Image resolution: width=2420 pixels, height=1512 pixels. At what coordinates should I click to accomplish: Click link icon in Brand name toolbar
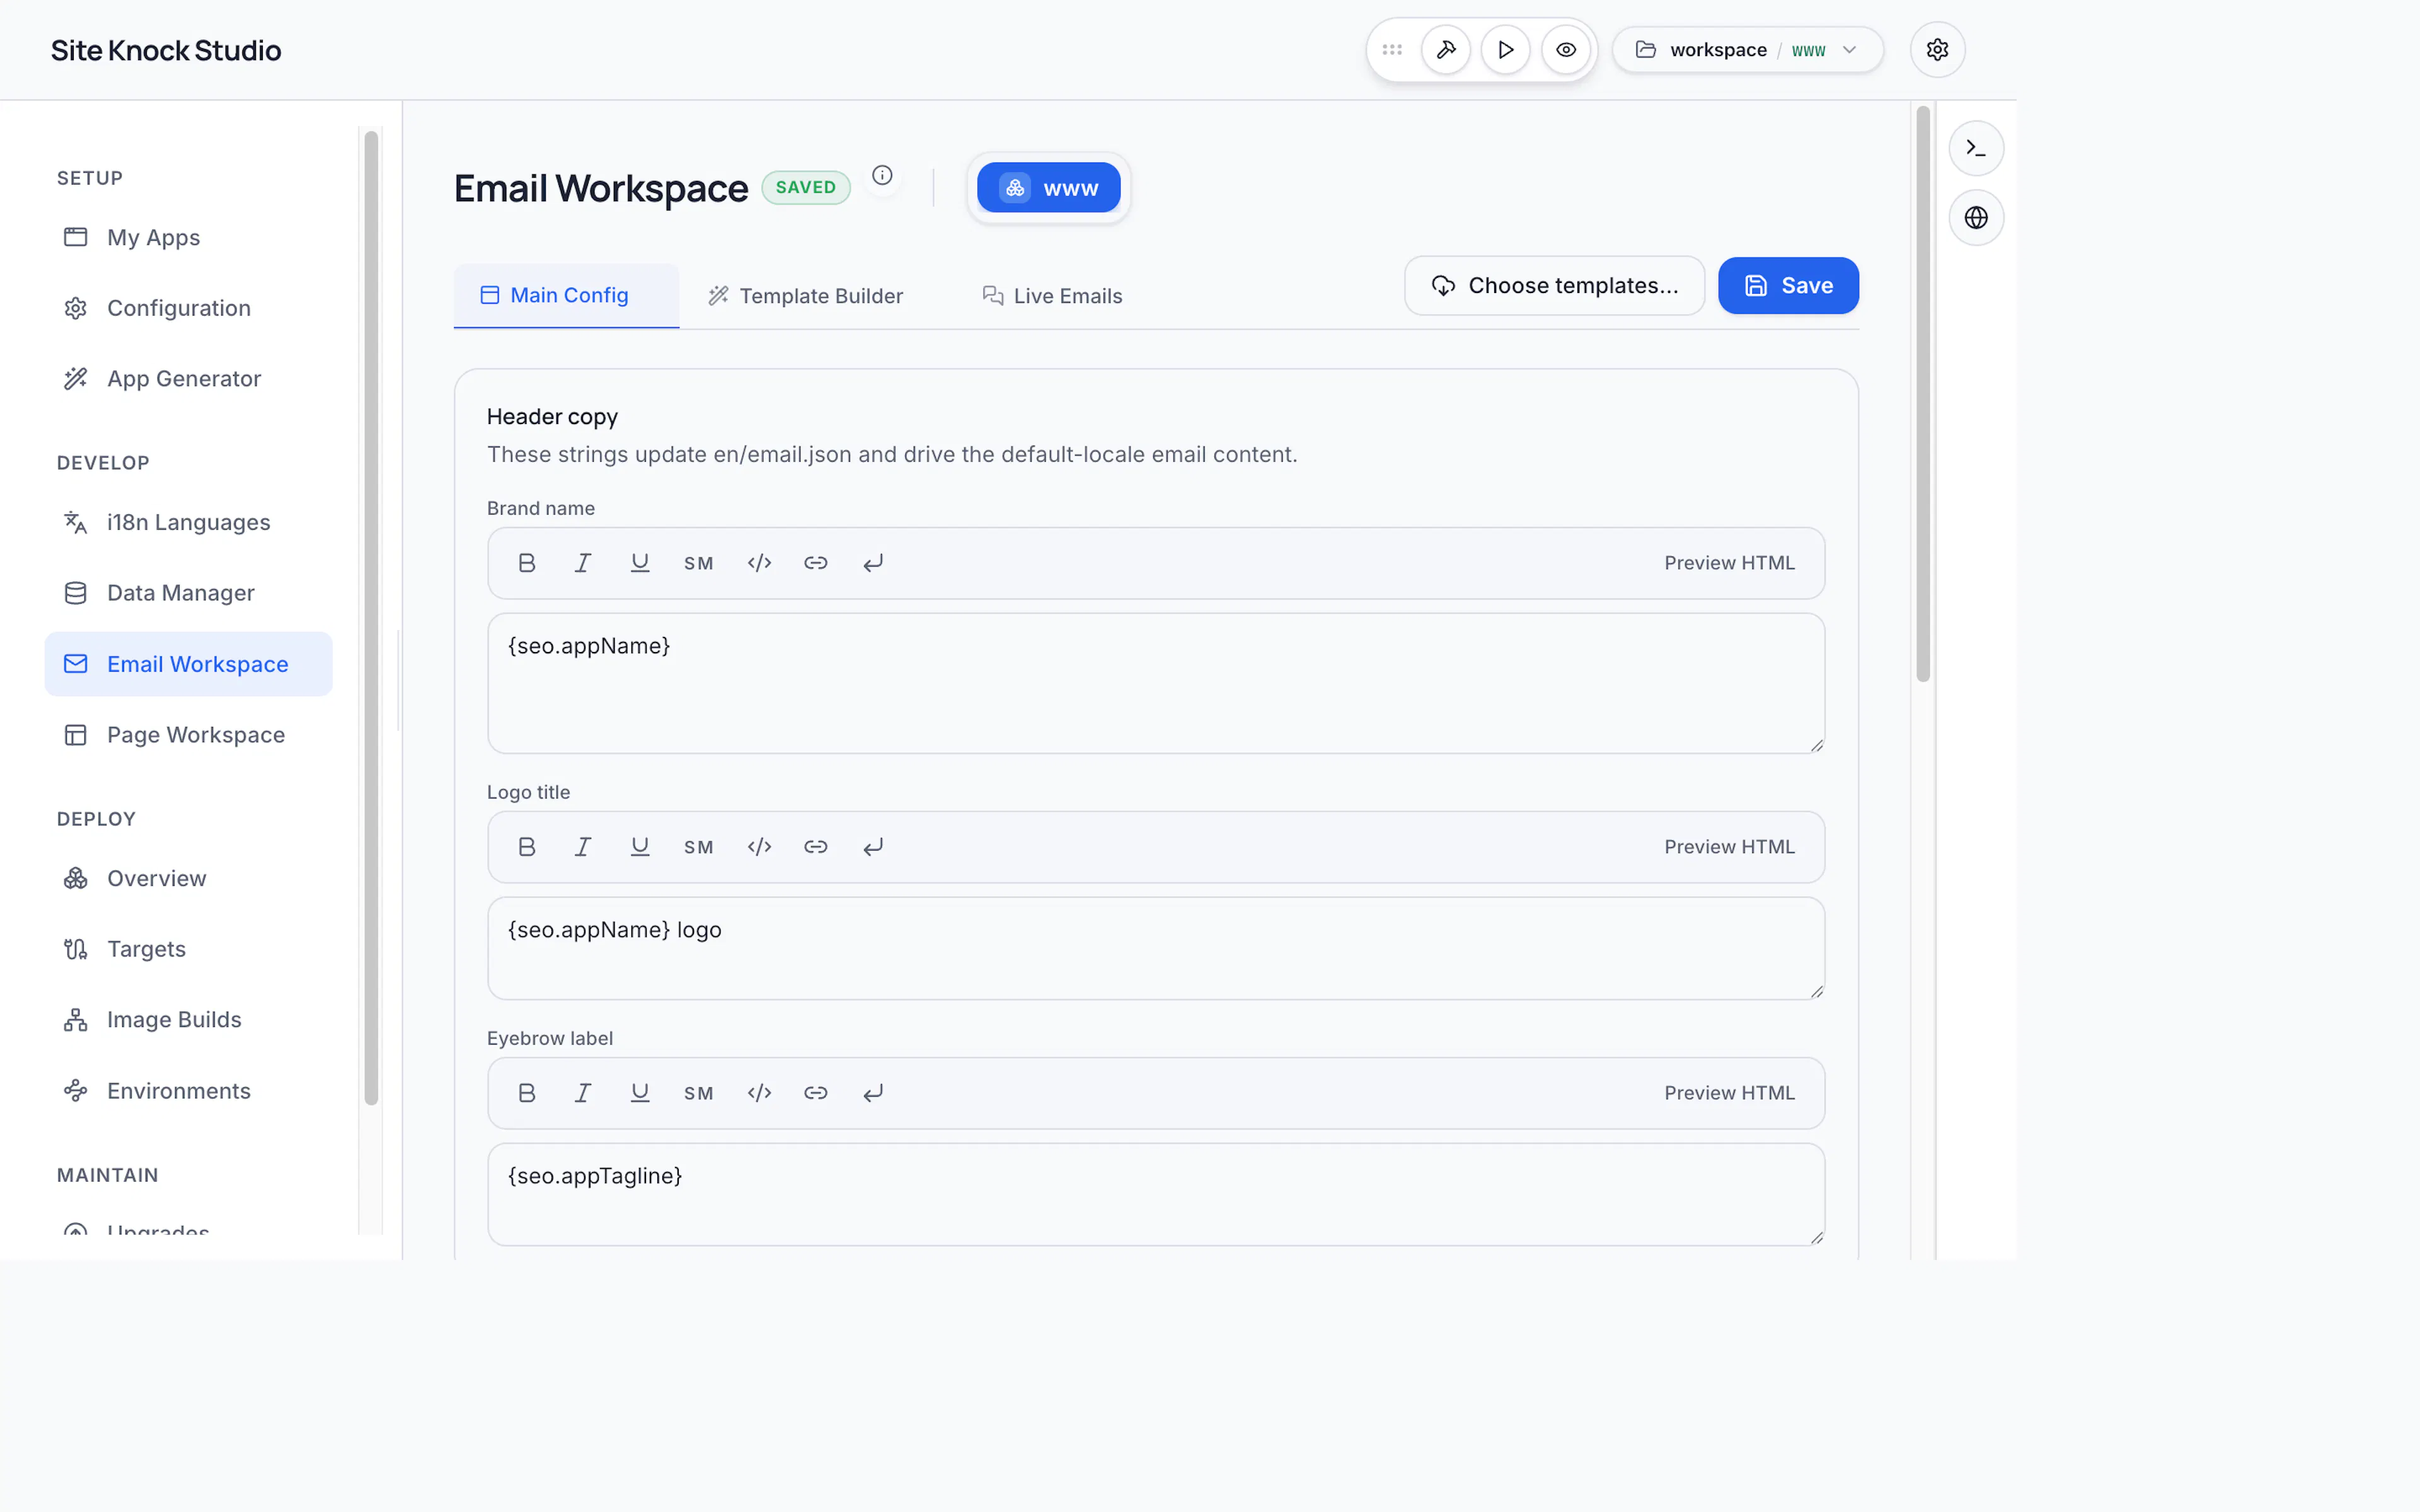[816, 563]
